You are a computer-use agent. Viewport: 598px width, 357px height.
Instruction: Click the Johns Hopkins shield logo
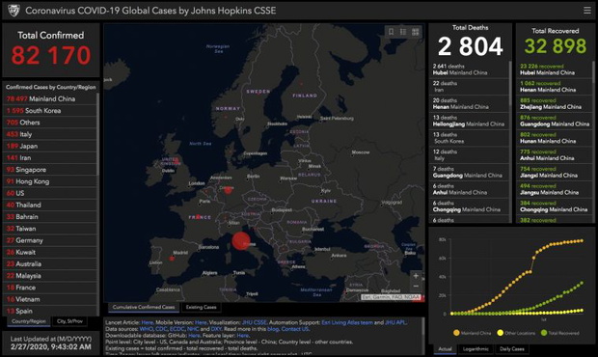coord(14,11)
